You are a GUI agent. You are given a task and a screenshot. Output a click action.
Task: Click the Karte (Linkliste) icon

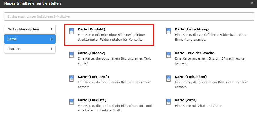point(72,102)
